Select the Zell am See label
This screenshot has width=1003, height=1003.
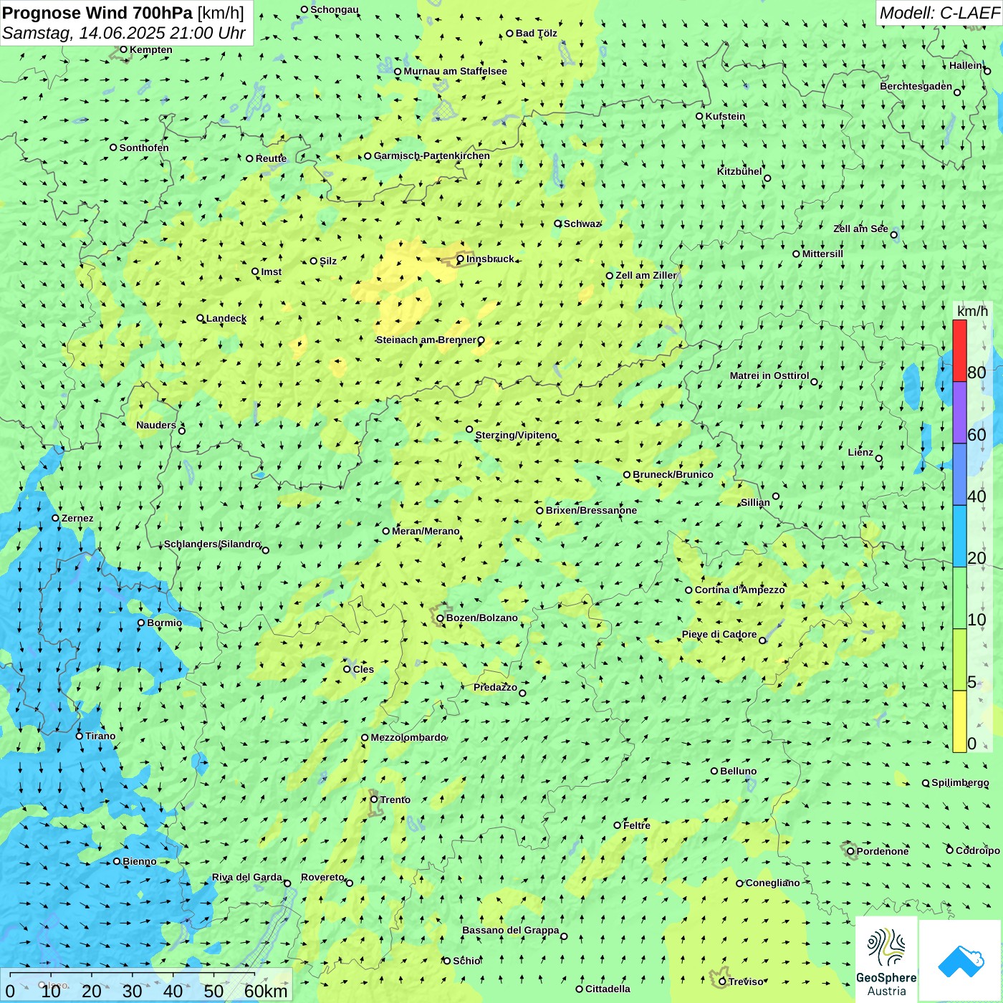[860, 229]
